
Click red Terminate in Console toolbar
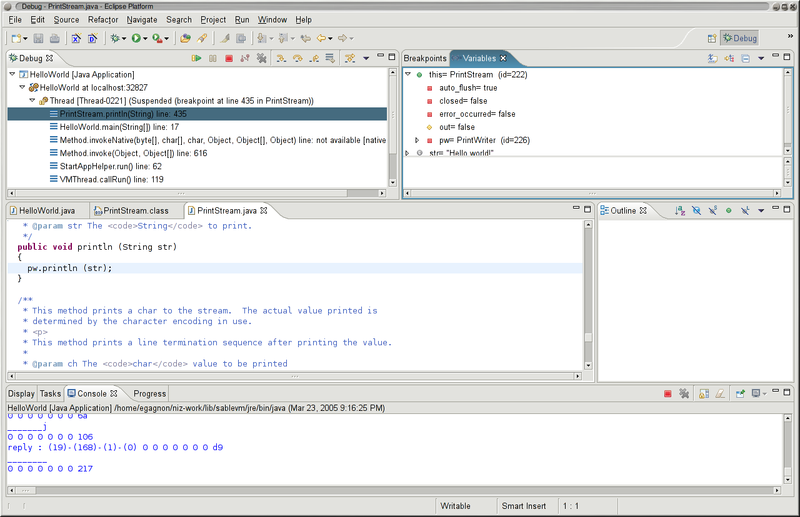click(x=667, y=393)
